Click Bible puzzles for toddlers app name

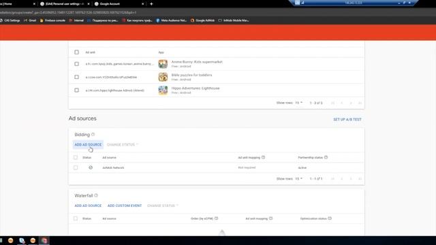(191, 75)
